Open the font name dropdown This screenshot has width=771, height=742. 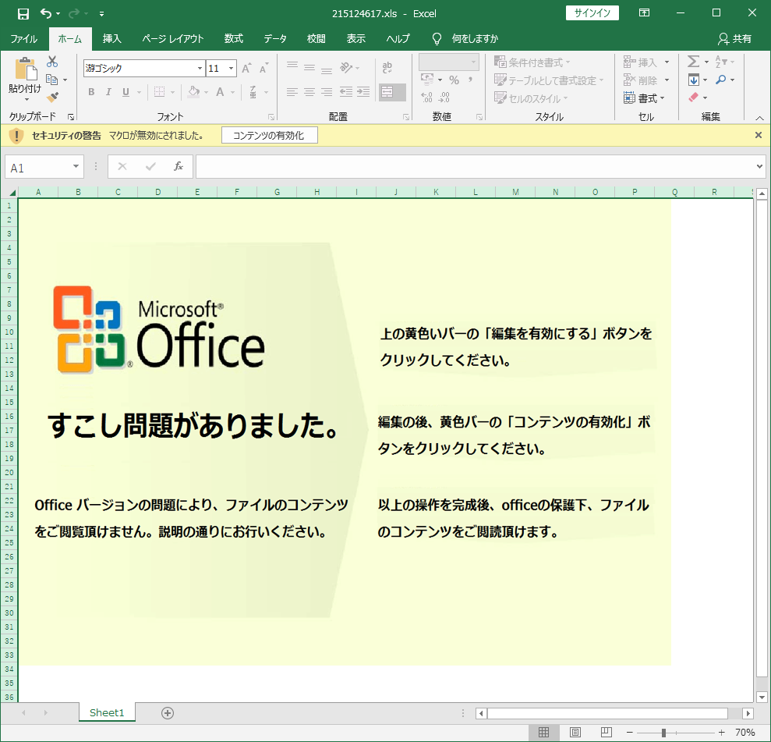tap(200, 68)
